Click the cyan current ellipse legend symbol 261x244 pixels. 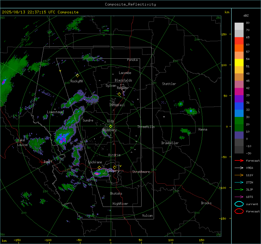(239, 204)
